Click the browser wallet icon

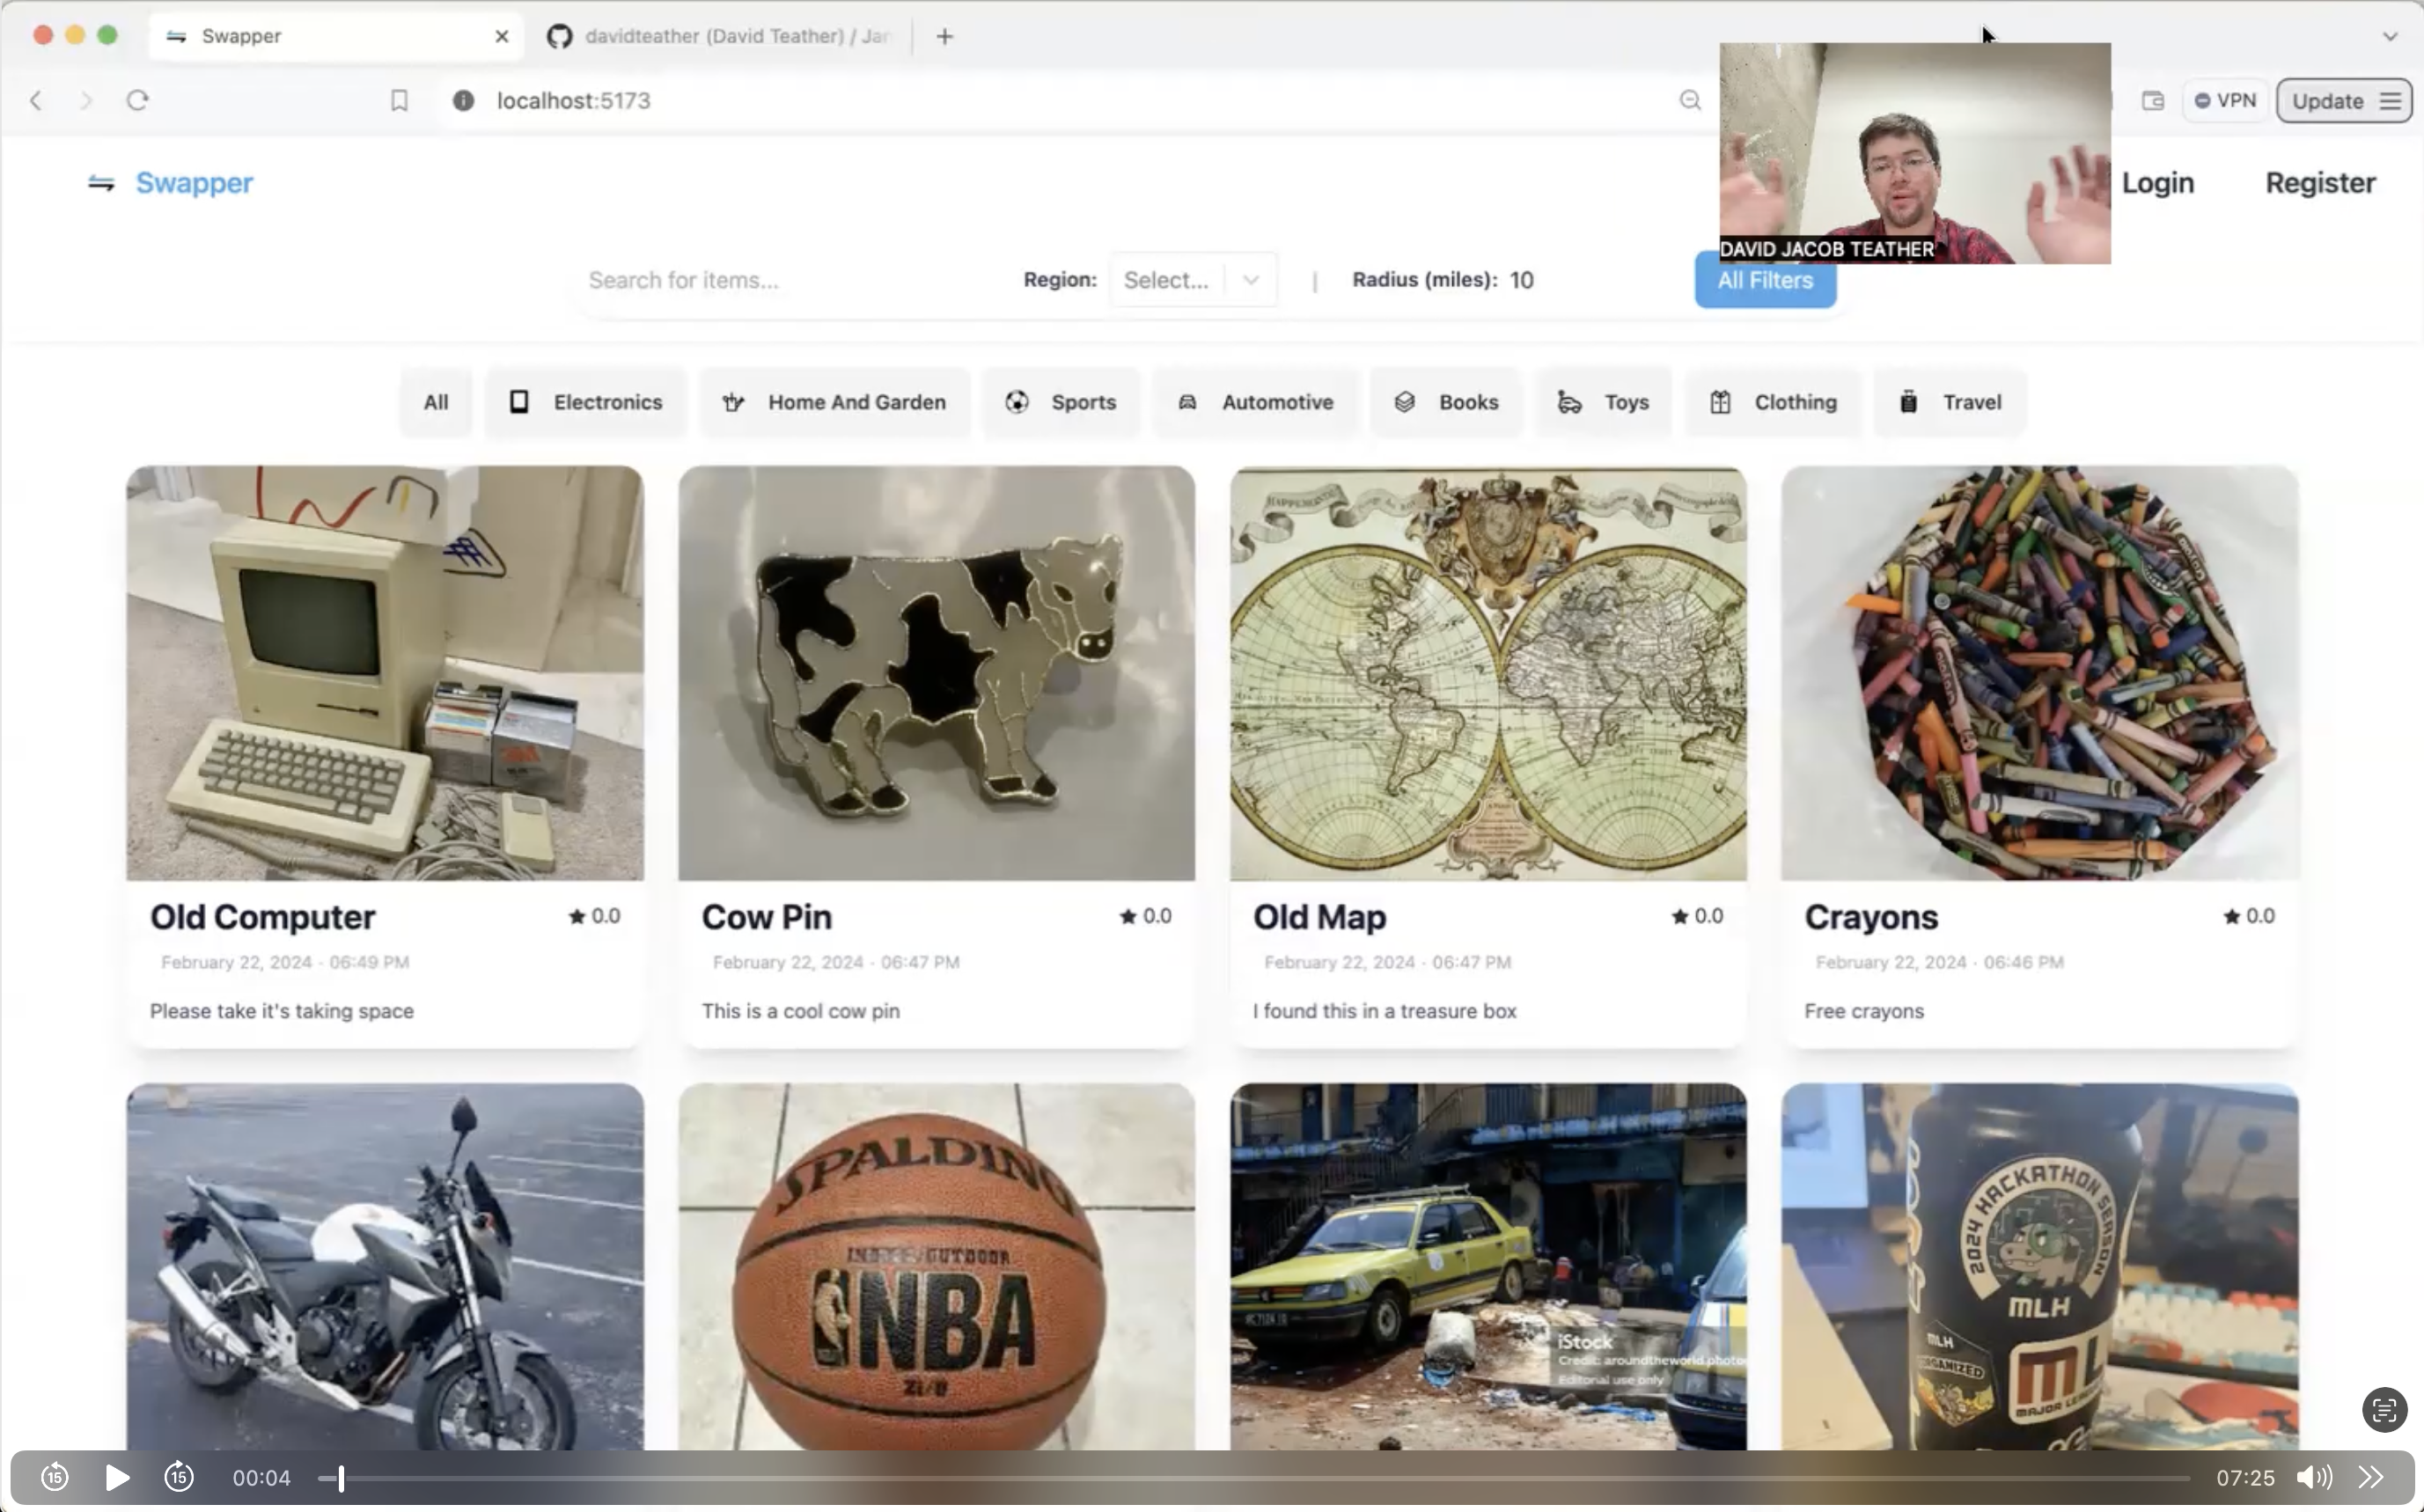pos(2153,100)
